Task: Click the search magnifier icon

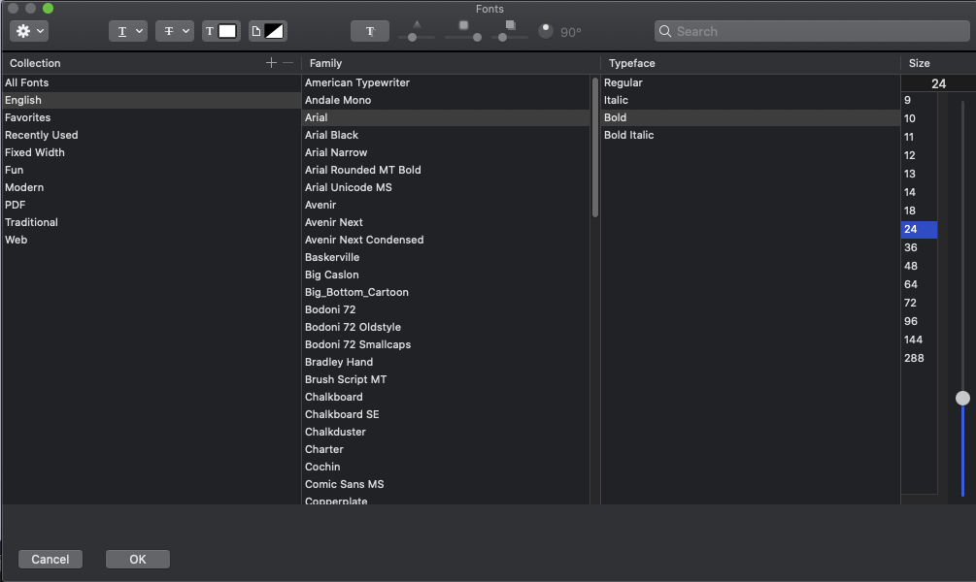Action: pos(666,31)
